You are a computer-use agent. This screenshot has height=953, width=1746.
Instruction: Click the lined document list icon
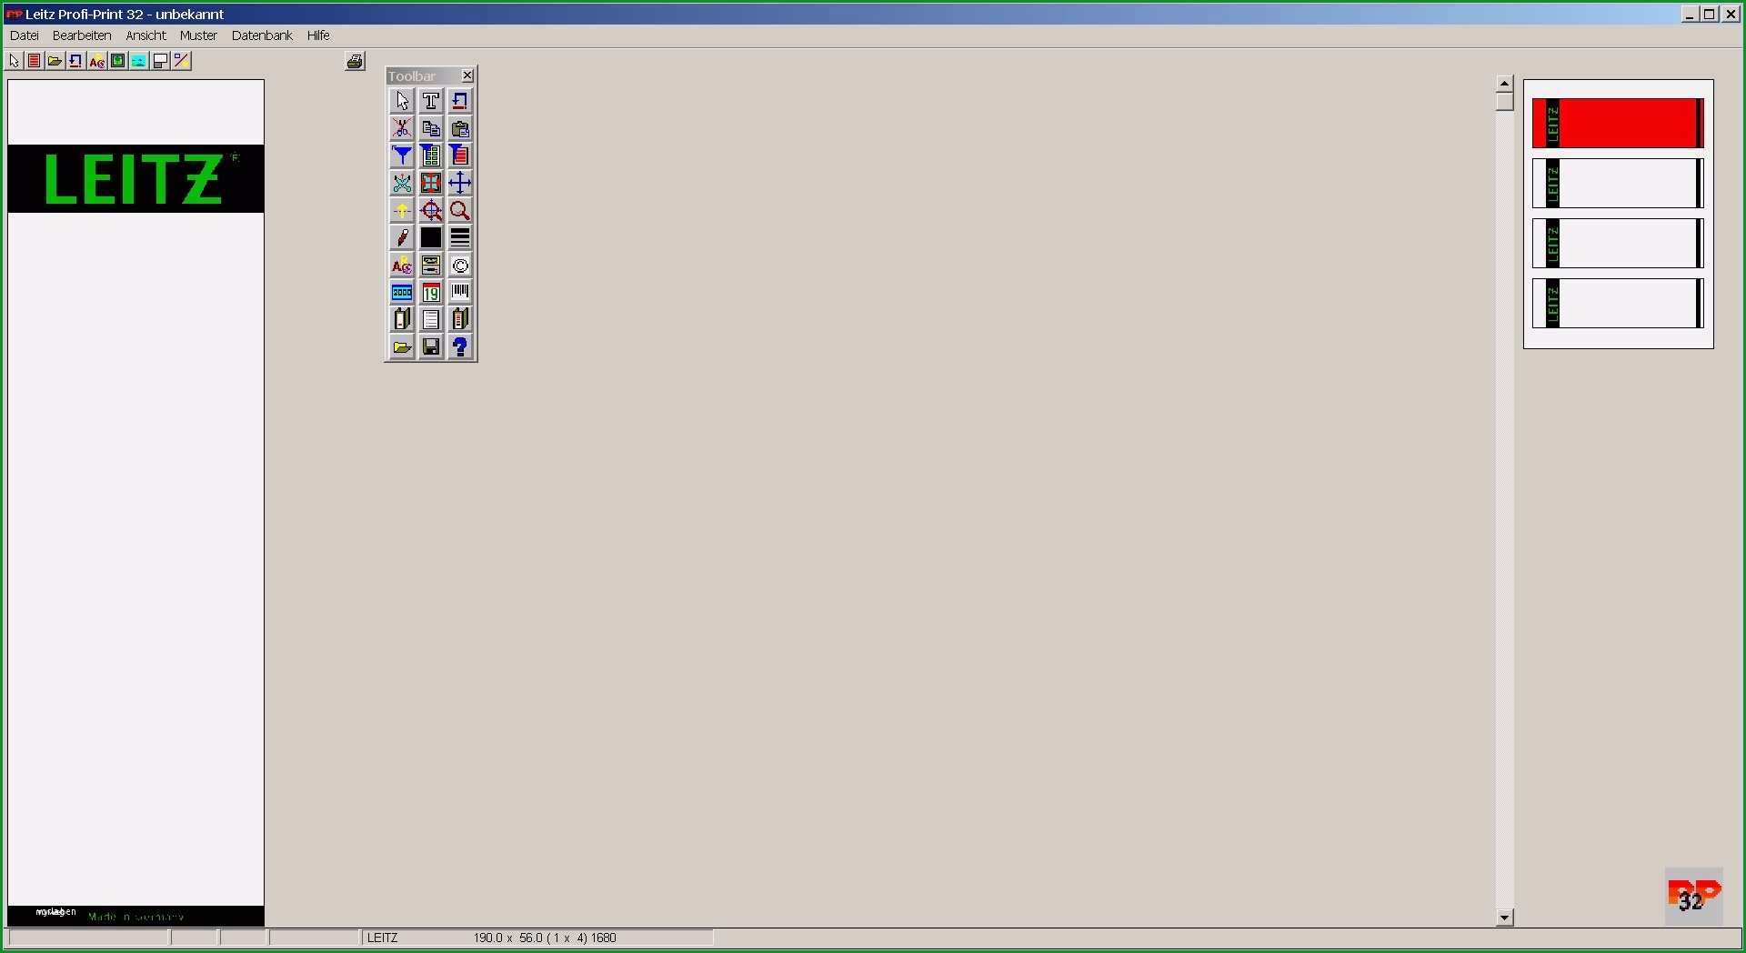point(431,319)
